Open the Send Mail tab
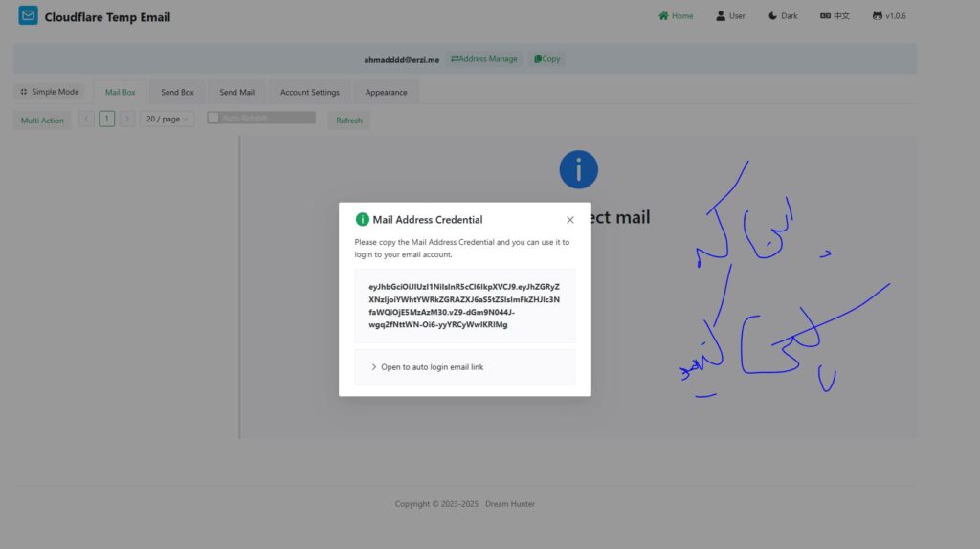 pos(237,93)
